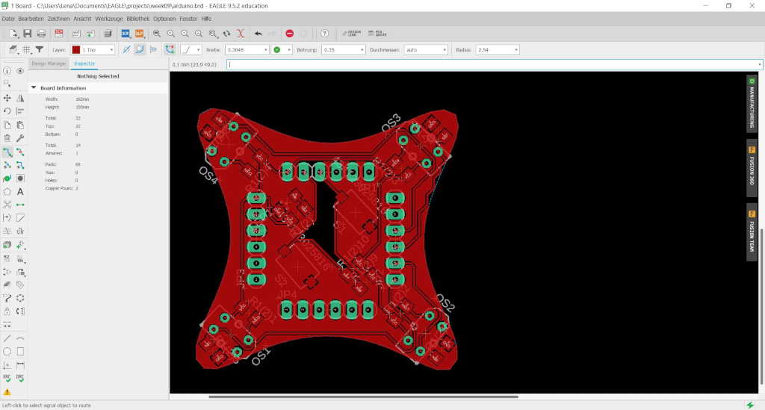Run the ERC check
Screen dimensions: 765x410
[x=7, y=378]
